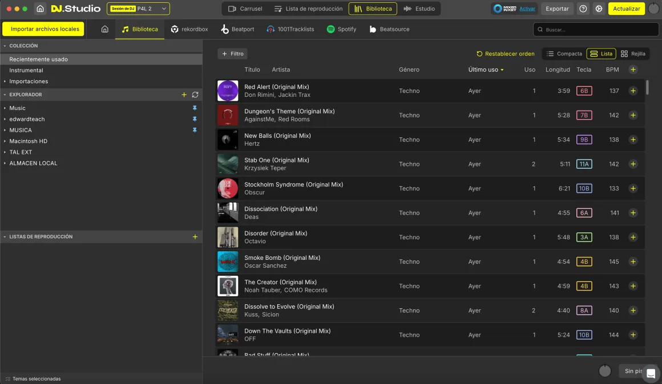Click the Activar link
Screen dimensions: 662x384
click(527, 9)
